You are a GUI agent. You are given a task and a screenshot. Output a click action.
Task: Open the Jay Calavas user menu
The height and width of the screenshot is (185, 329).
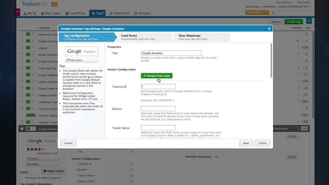(x=284, y=2)
